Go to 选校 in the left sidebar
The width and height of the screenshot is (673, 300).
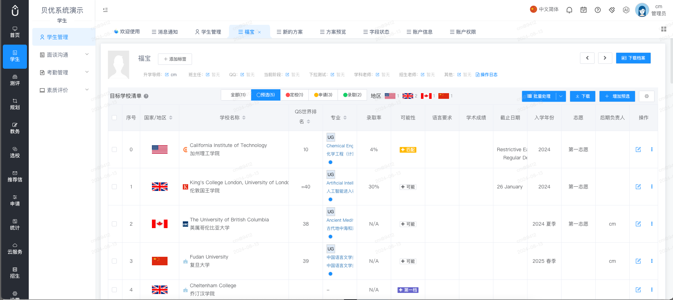pos(15,152)
